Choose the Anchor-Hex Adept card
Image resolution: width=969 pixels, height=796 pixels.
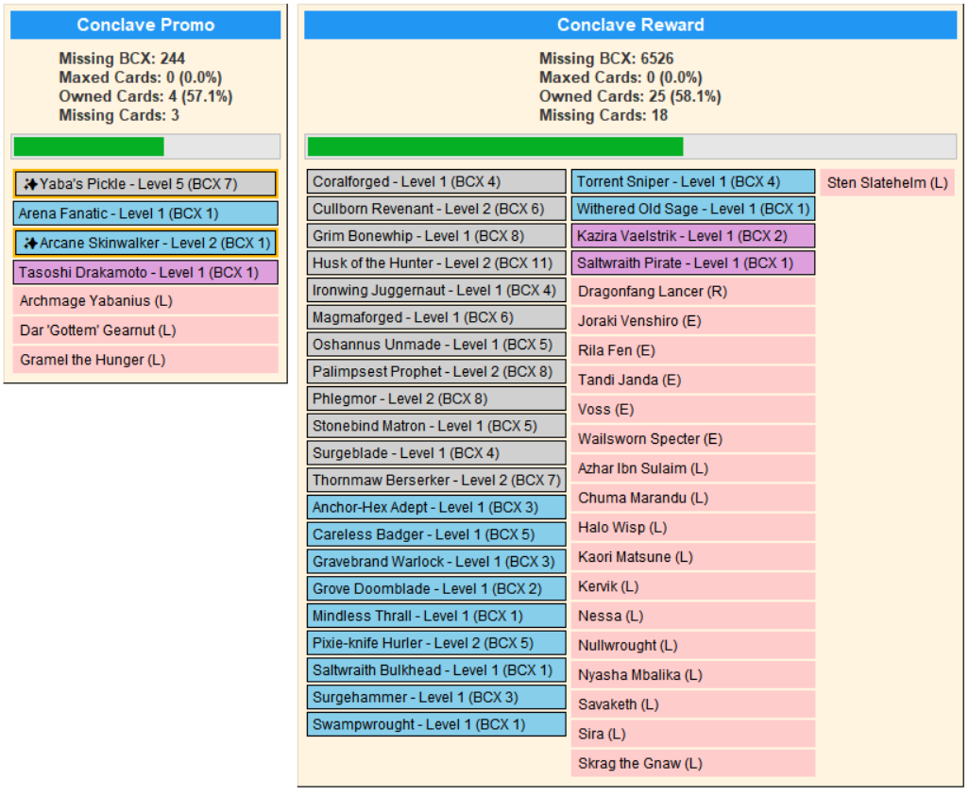(x=435, y=508)
